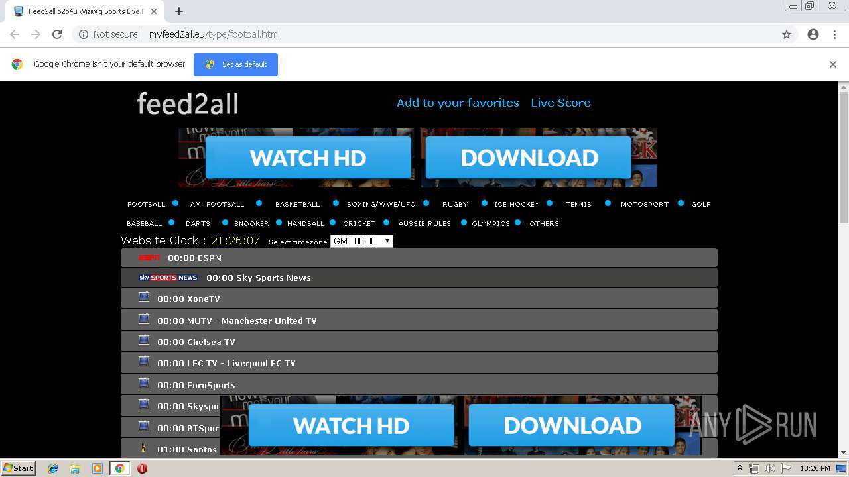Click TV icon beside LFC TV
This screenshot has height=477, width=849.
144,362
